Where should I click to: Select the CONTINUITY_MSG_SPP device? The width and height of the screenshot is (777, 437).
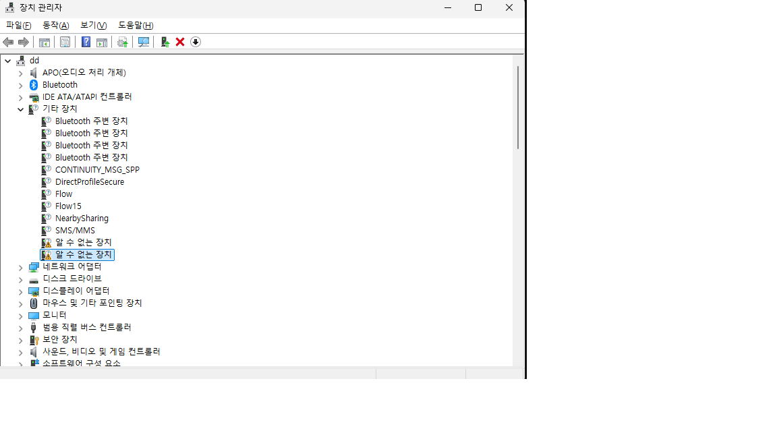(97, 170)
